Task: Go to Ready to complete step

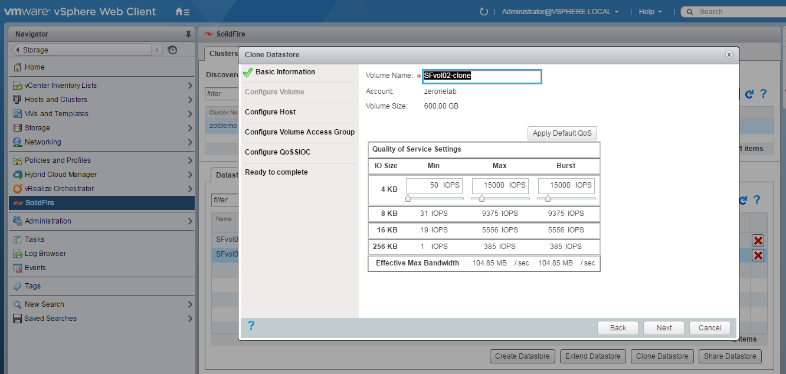Action: coord(276,172)
